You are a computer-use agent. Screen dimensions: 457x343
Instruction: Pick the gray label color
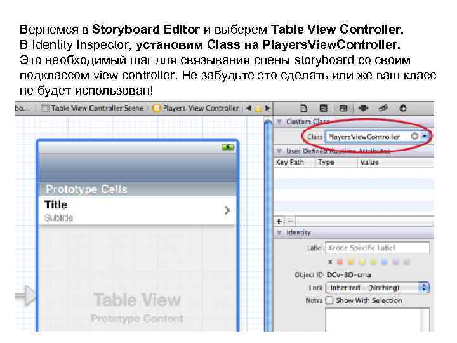click(407, 262)
